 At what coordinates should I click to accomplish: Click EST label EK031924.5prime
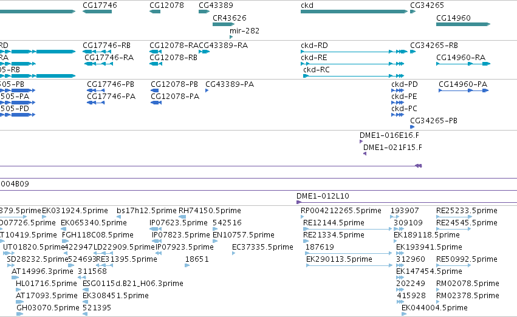pos(75,210)
